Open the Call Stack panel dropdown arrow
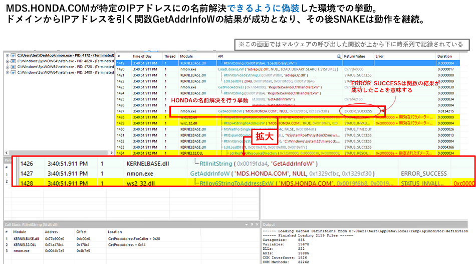Image resolution: width=476 pixels, height=264 pixels. (x=247, y=225)
